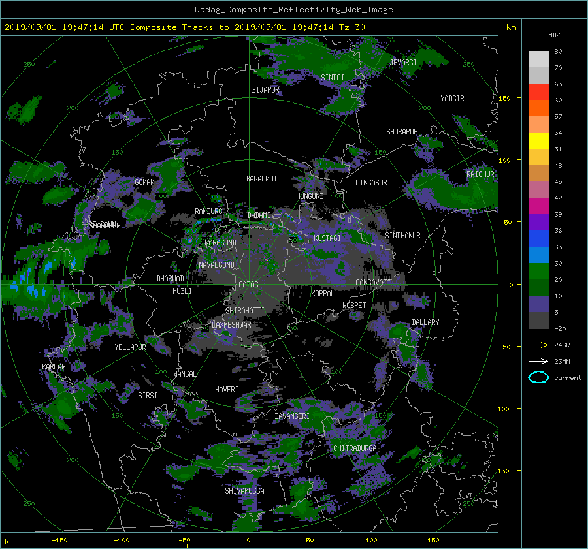
Task: Click the RAMDURG city label
Action: click(x=208, y=212)
